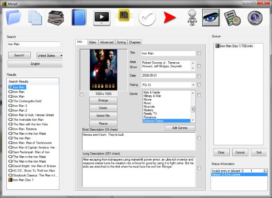Toggle the checkbox beside the Title field
The width and height of the screenshot is (272, 198).
[199, 53]
